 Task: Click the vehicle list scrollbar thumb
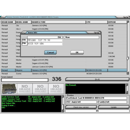[x=128, y=58]
